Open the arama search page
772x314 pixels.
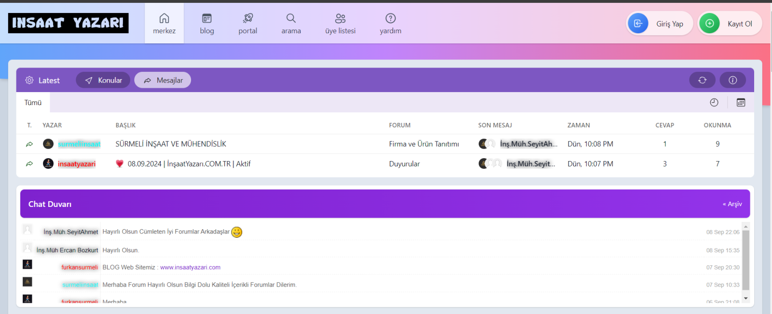291,24
